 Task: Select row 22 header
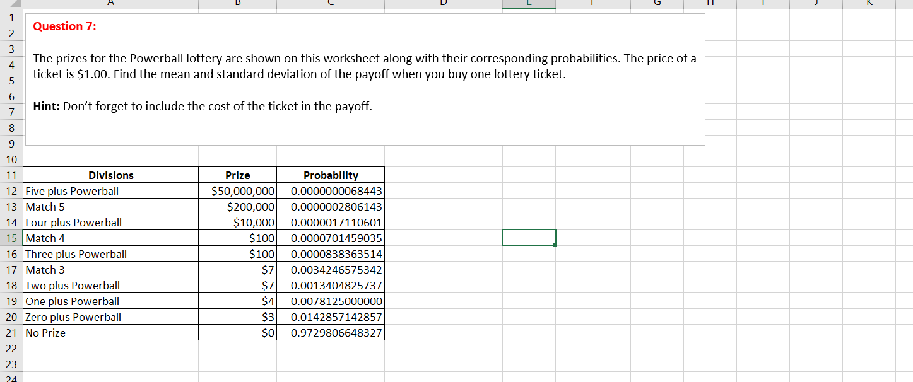pyautogui.click(x=11, y=349)
